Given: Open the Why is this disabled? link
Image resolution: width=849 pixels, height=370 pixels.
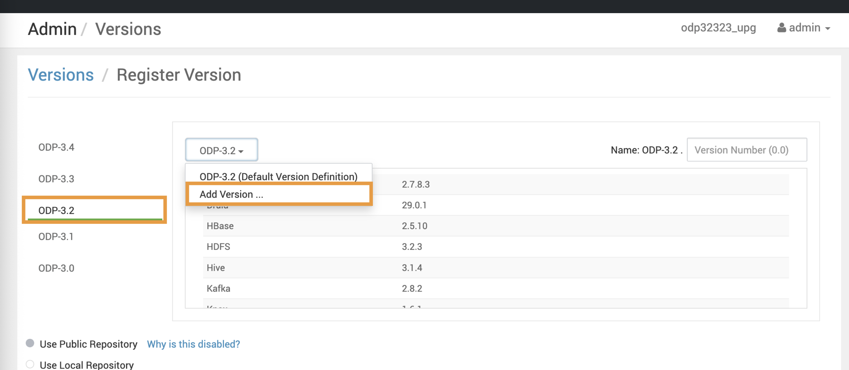Looking at the screenshot, I should click(x=194, y=344).
